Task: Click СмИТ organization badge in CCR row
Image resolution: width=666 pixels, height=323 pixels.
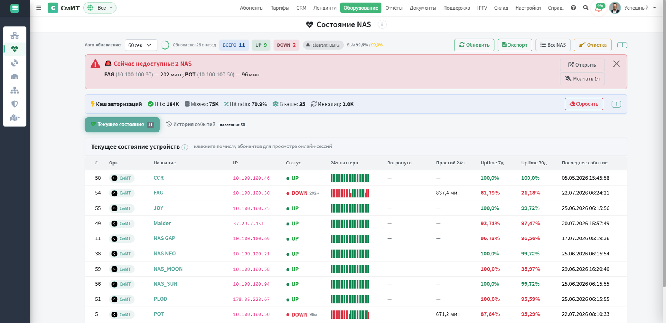Action: pyautogui.click(x=122, y=178)
